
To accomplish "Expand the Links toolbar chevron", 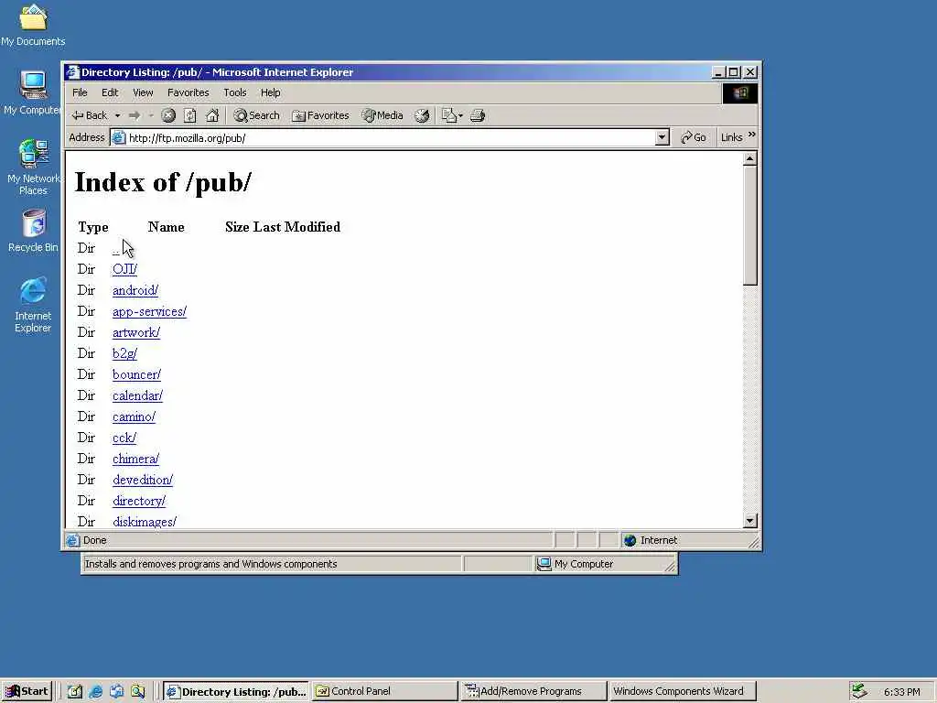I will tap(752, 135).
